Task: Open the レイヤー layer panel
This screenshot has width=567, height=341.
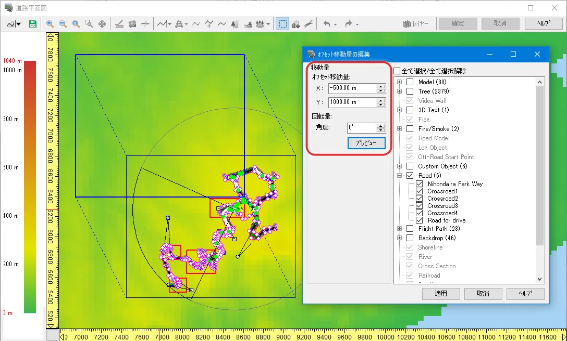Action: click(415, 24)
